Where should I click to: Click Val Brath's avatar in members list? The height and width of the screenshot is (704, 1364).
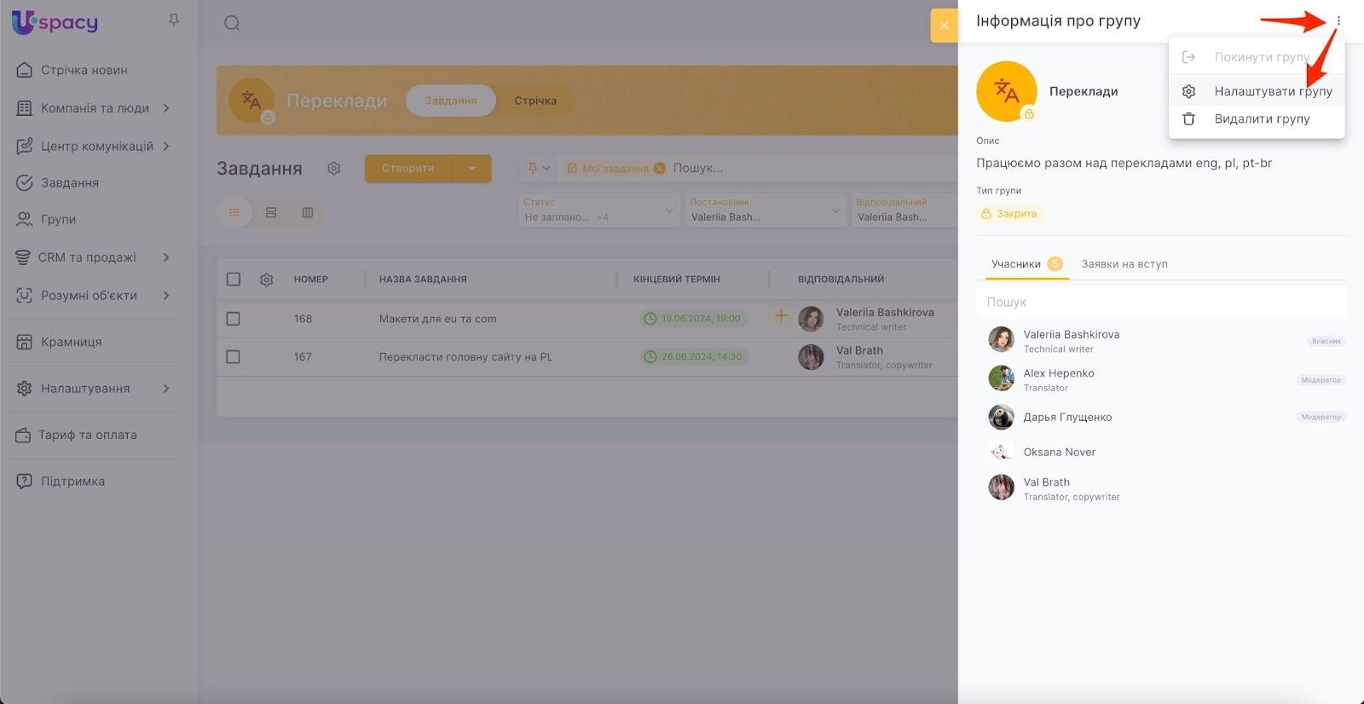pyautogui.click(x=1001, y=488)
